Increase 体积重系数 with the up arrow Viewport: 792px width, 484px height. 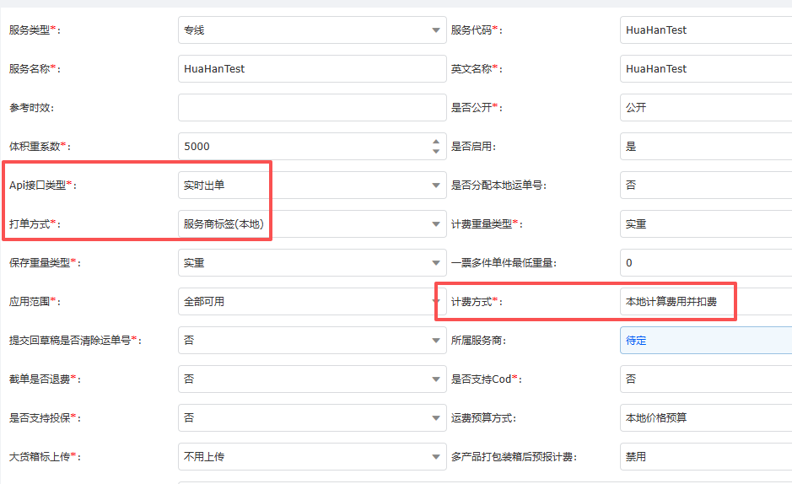[x=436, y=142]
